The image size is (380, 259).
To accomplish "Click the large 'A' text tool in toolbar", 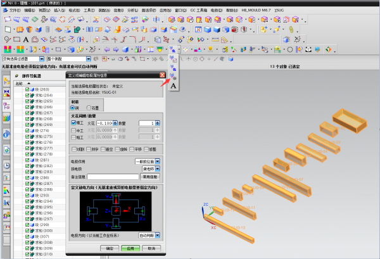I will point(27,39).
